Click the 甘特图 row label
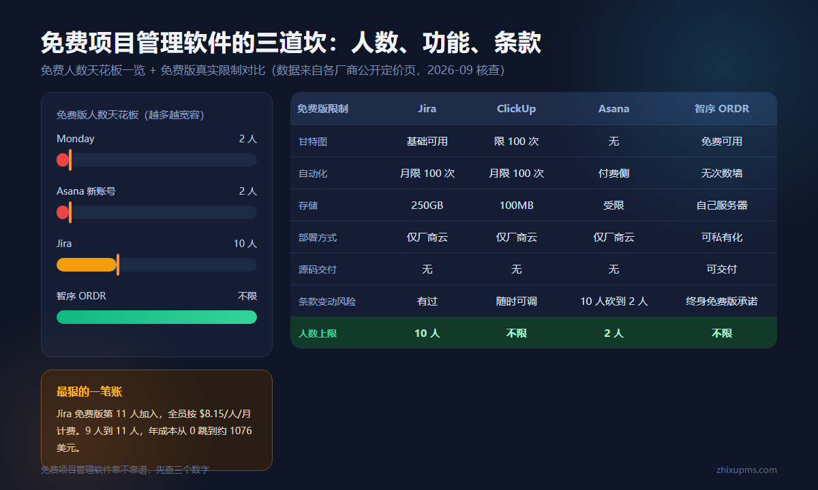 coord(313,142)
